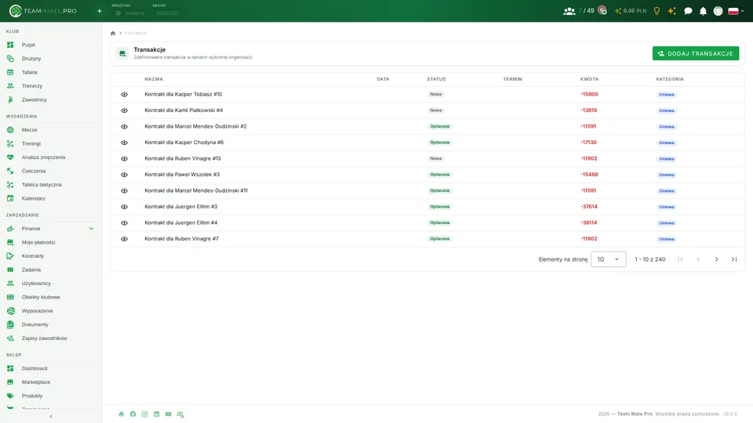The image size is (753, 423).
Task: Go to next page of transactions
Action: [x=716, y=259]
